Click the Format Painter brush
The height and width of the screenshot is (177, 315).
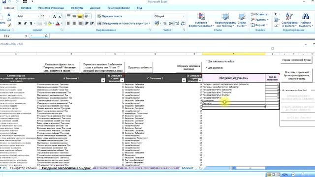(x=9, y=25)
